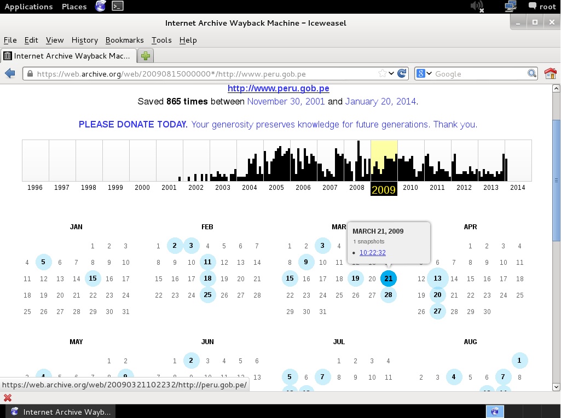Launch the terminal from the top panel
Image resolution: width=561 pixels, height=418 pixels.
coord(117,7)
